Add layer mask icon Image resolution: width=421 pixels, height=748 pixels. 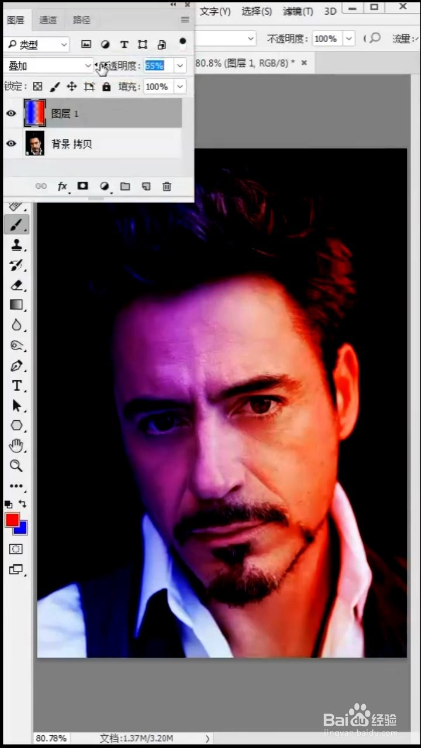[83, 186]
